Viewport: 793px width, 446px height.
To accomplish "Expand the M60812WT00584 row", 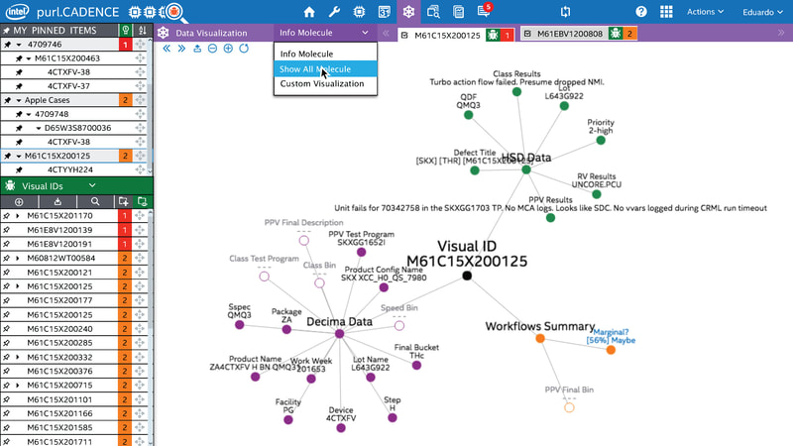I will click(x=18, y=259).
